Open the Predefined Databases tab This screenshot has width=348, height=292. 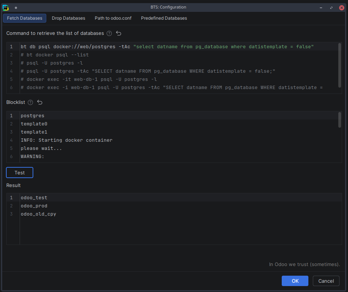point(164,18)
